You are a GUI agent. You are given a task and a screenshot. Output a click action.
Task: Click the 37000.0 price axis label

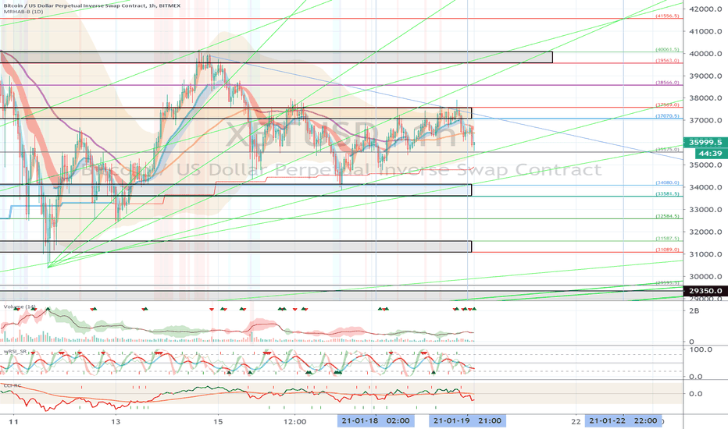pos(705,121)
